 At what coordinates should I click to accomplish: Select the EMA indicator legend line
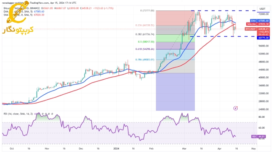24,12
